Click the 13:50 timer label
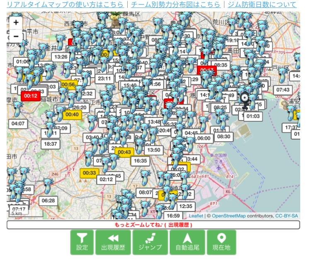The image size is (311, 263). pyautogui.click(x=154, y=150)
